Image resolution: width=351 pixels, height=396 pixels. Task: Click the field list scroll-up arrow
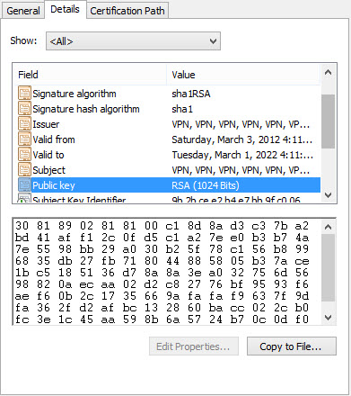[328, 72]
